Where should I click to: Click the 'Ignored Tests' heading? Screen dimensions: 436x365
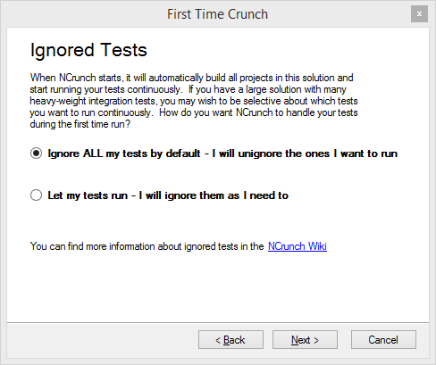point(88,50)
